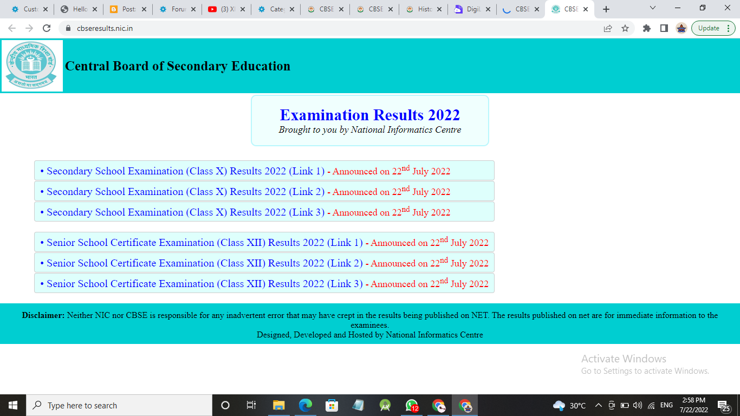The image size is (740, 416).
Task: Click the Update button in Chrome toolbar
Action: click(x=713, y=28)
